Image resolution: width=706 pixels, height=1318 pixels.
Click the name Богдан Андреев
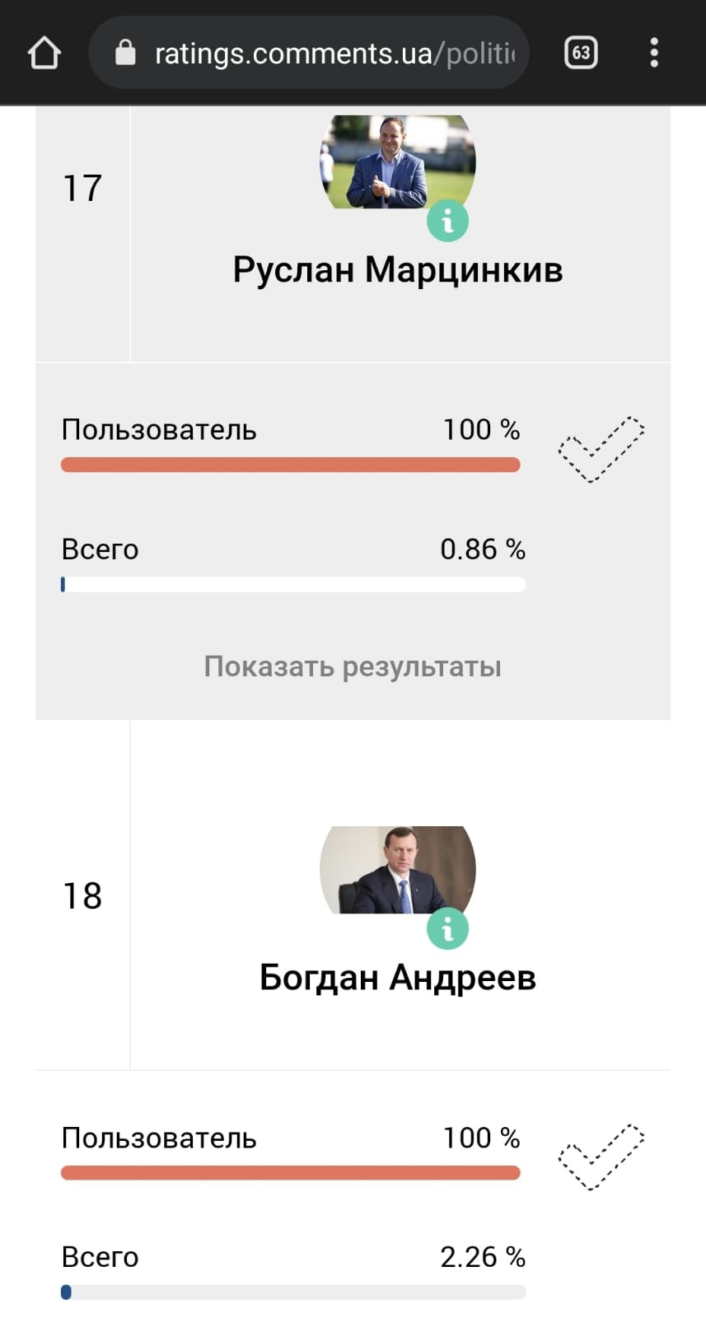click(397, 978)
